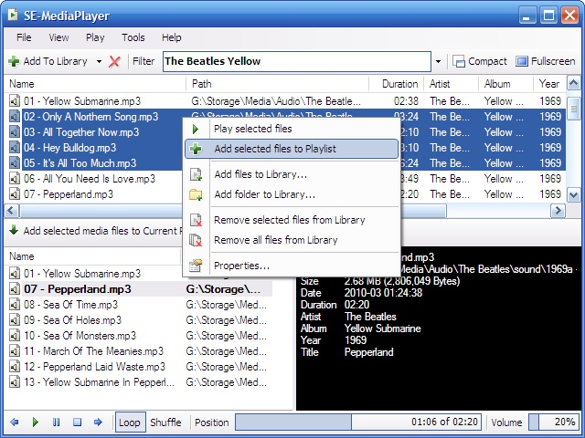Viewport: 585px width, 438px height.
Task: Switch to Compact view mode
Action: (480, 61)
